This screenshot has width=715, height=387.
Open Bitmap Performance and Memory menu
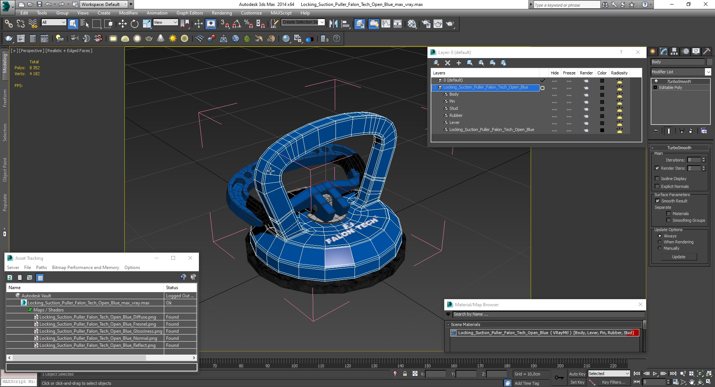[85, 268]
